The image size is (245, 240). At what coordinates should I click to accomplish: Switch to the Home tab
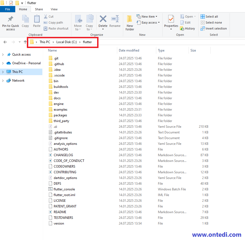click(x=23, y=9)
